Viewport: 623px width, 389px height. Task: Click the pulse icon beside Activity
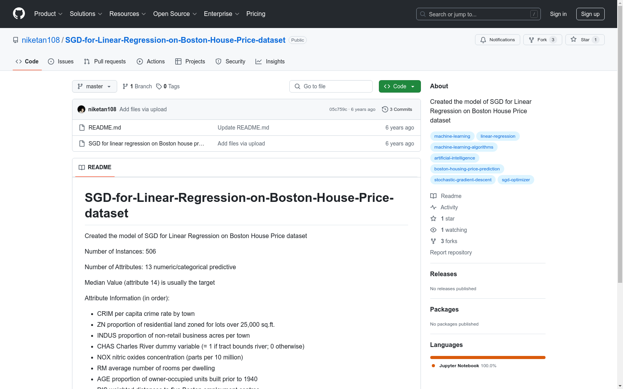click(433, 207)
